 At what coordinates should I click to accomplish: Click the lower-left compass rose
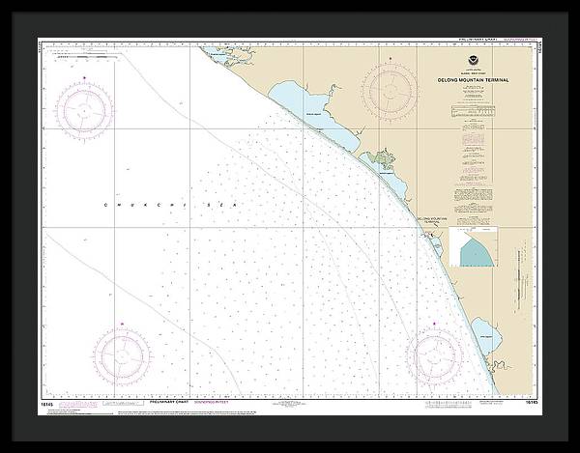[x=121, y=351]
